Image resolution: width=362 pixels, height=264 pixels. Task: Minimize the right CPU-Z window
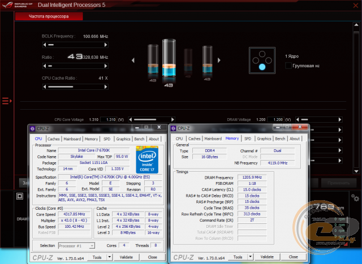278,127
